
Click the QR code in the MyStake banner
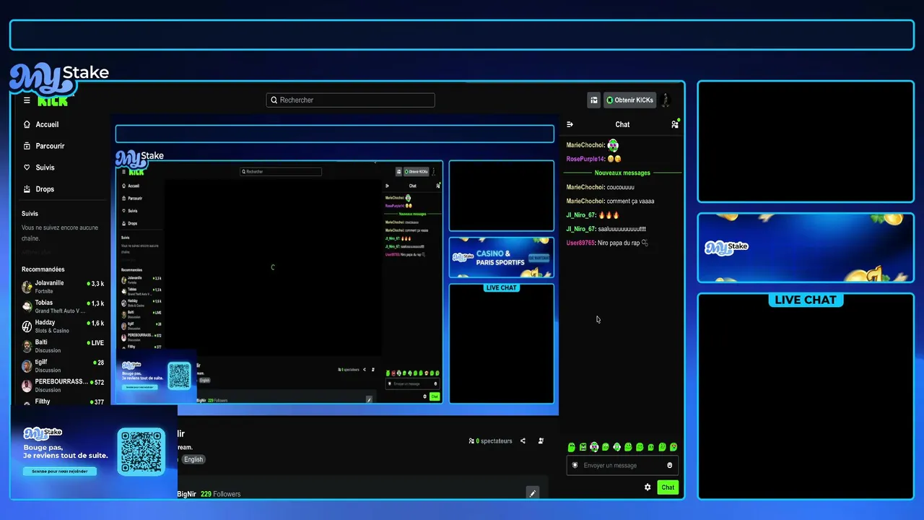141,451
